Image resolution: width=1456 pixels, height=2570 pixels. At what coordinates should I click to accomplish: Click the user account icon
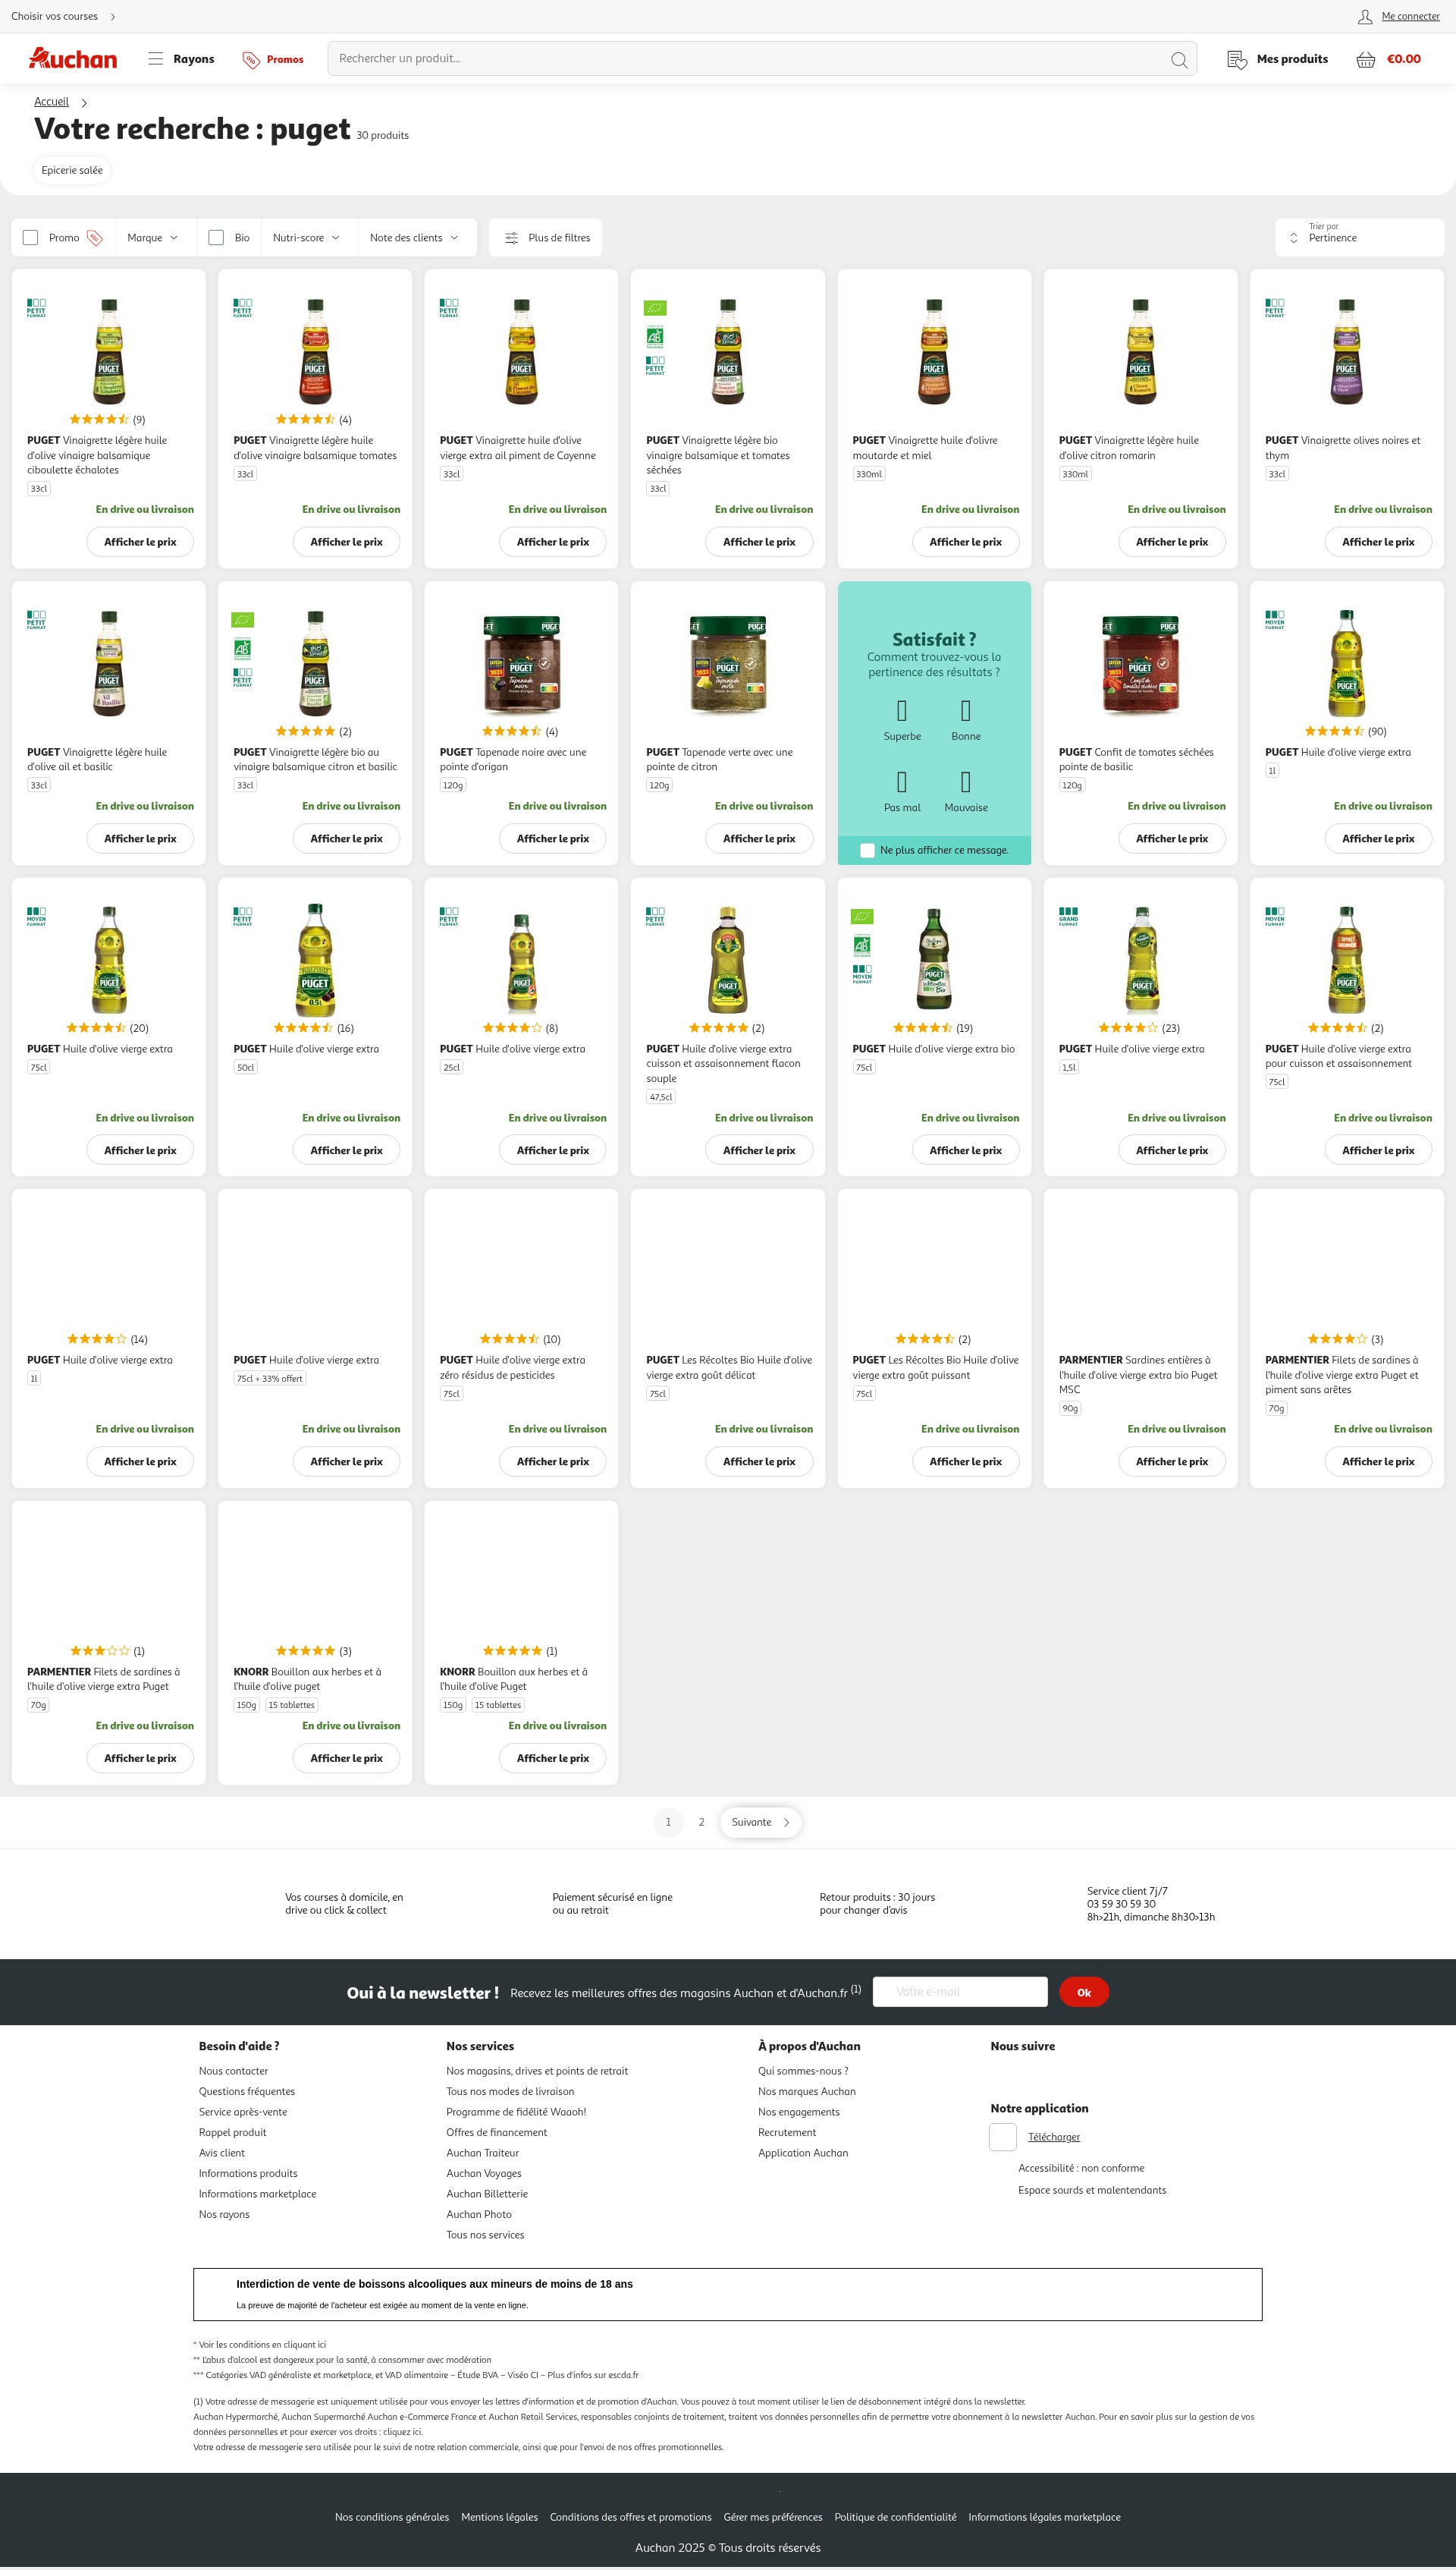(x=1365, y=16)
